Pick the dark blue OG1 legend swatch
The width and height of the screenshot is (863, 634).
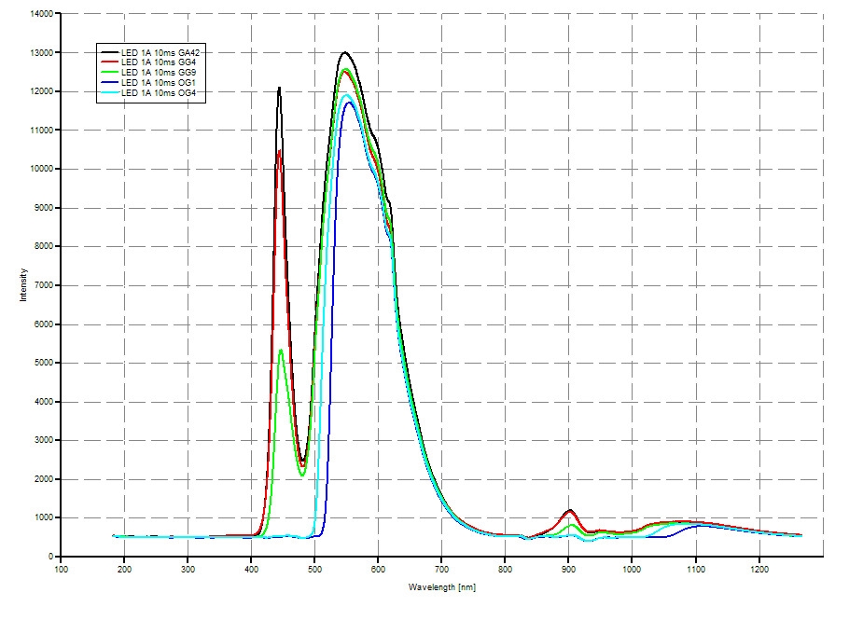point(111,84)
